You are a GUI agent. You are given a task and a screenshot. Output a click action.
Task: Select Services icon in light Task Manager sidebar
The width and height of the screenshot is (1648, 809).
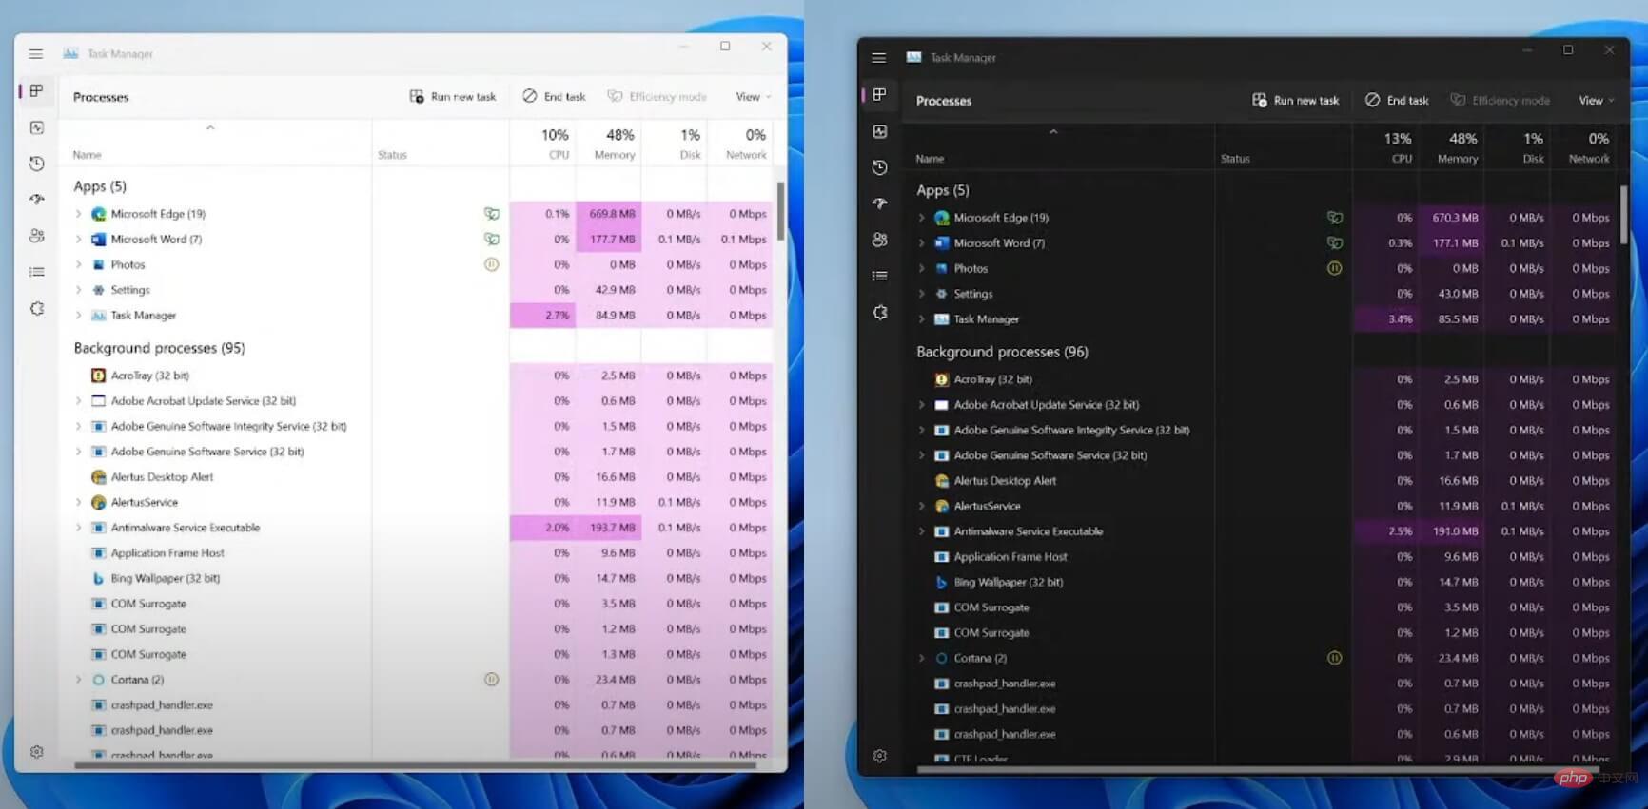tap(36, 308)
